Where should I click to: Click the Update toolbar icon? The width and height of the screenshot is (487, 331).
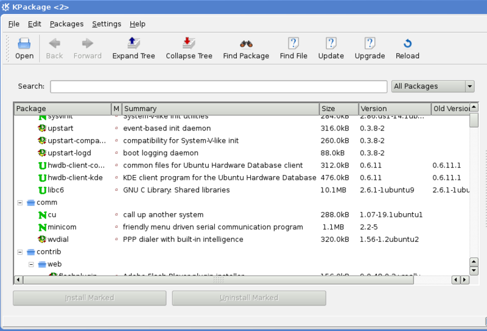coord(331,43)
